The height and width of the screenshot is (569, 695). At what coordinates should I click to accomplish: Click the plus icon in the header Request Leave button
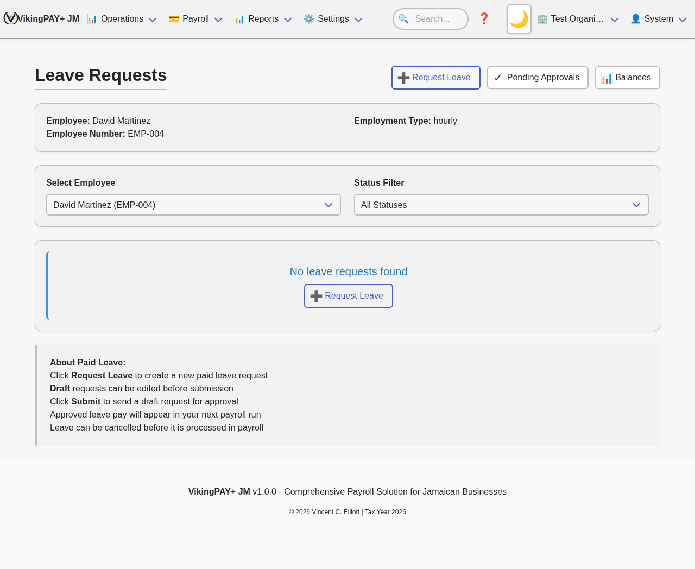point(403,78)
